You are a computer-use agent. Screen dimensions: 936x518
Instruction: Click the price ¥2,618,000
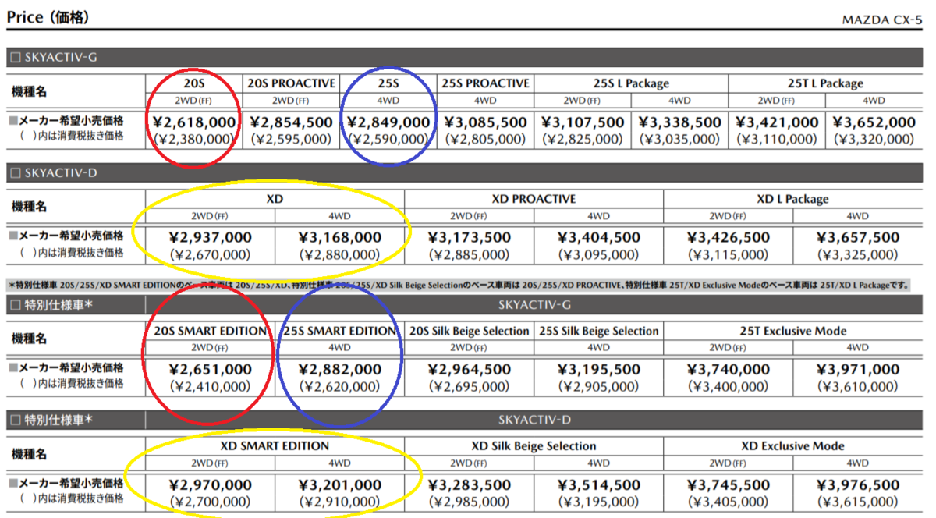193,122
